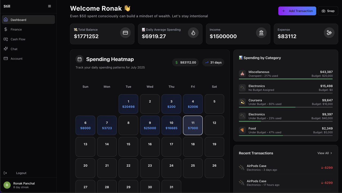Open the Chat section
Image resolution: width=342 pixels, height=193 pixels.
click(28, 49)
